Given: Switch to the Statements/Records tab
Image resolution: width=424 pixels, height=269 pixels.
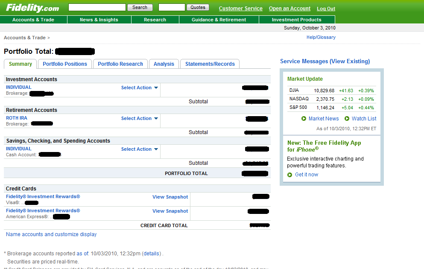Looking at the screenshot, I should tap(210, 64).
